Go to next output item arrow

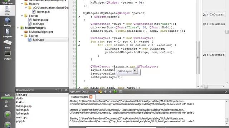coord(110,92)
